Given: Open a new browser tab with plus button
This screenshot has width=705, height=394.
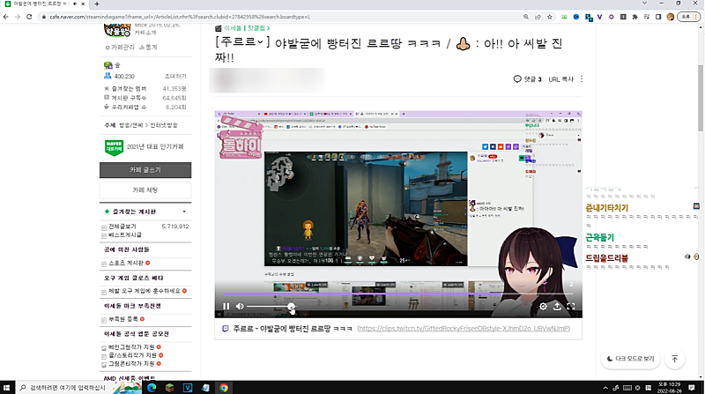Looking at the screenshot, I should (x=97, y=4).
